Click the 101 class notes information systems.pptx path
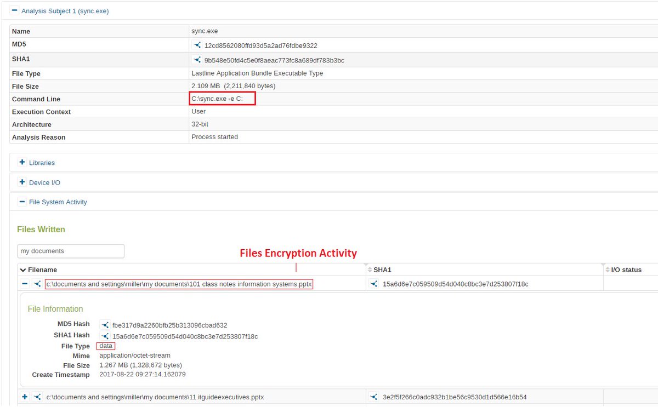This screenshot has width=658, height=407. coord(179,284)
